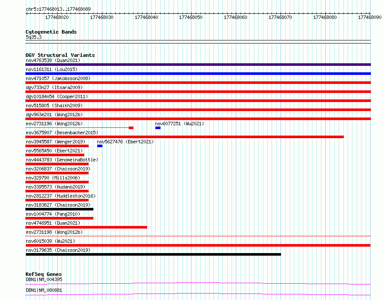This screenshot has width=383, height=300.
Task: Click nsv6015039 (Wu2021) label
Action: [50, 241]
